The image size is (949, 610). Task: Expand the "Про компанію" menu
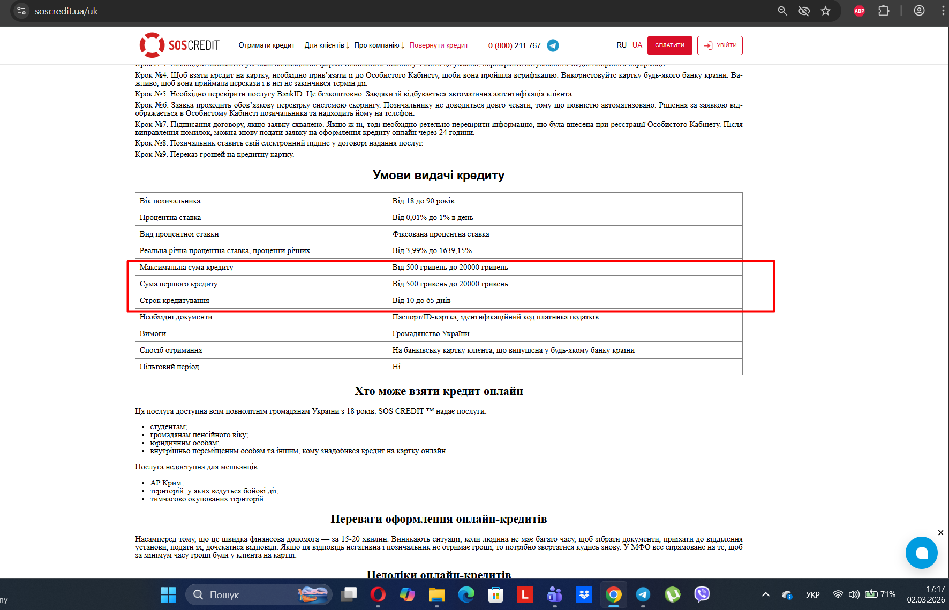tap(380, 45)
